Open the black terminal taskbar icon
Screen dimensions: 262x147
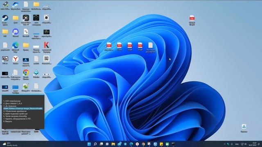[173, 144]
